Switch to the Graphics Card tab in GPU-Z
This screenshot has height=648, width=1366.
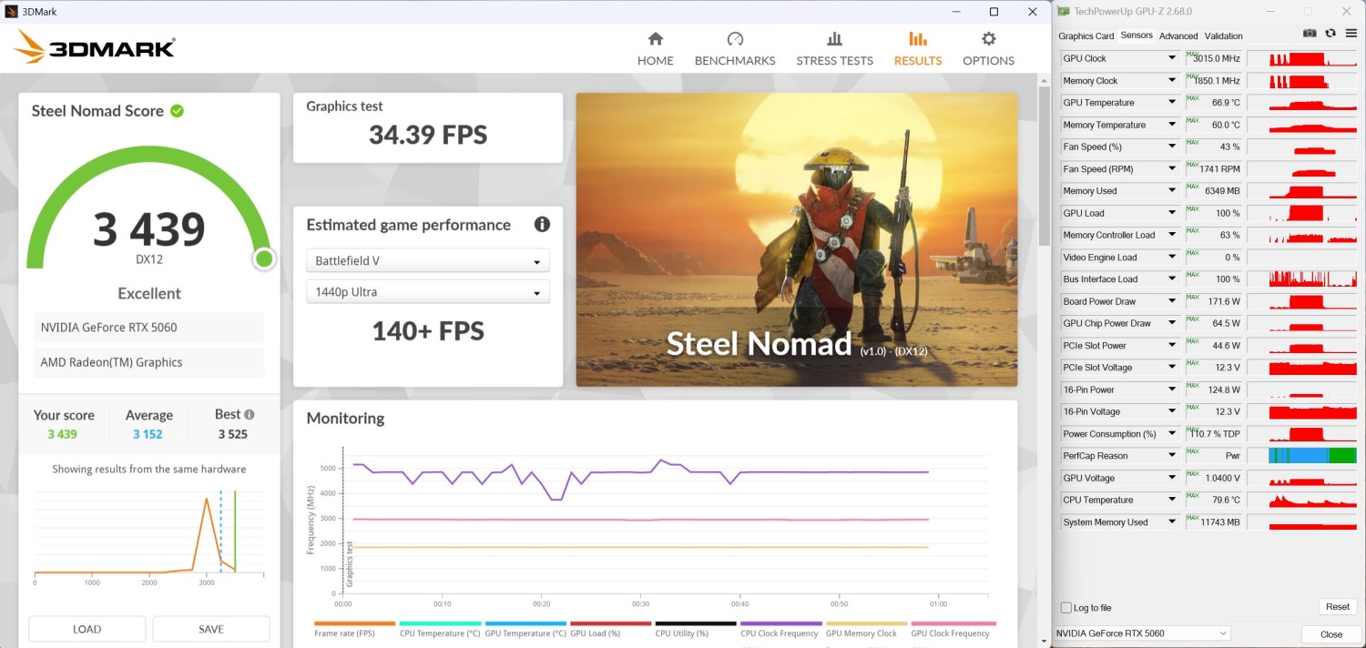pos(1086,36)
